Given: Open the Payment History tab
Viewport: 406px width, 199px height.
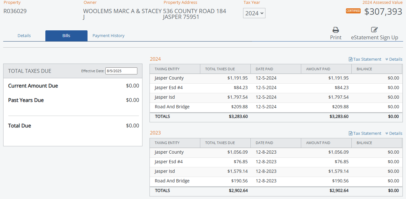Looking at the screenshot, I should point(108,36).
